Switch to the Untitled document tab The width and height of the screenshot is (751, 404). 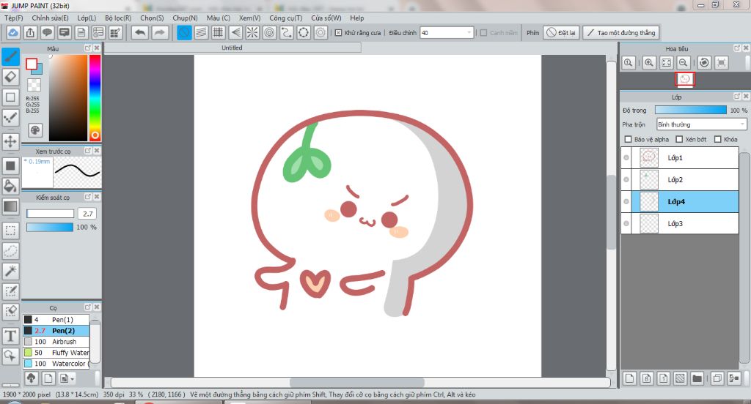click(232, 48)
